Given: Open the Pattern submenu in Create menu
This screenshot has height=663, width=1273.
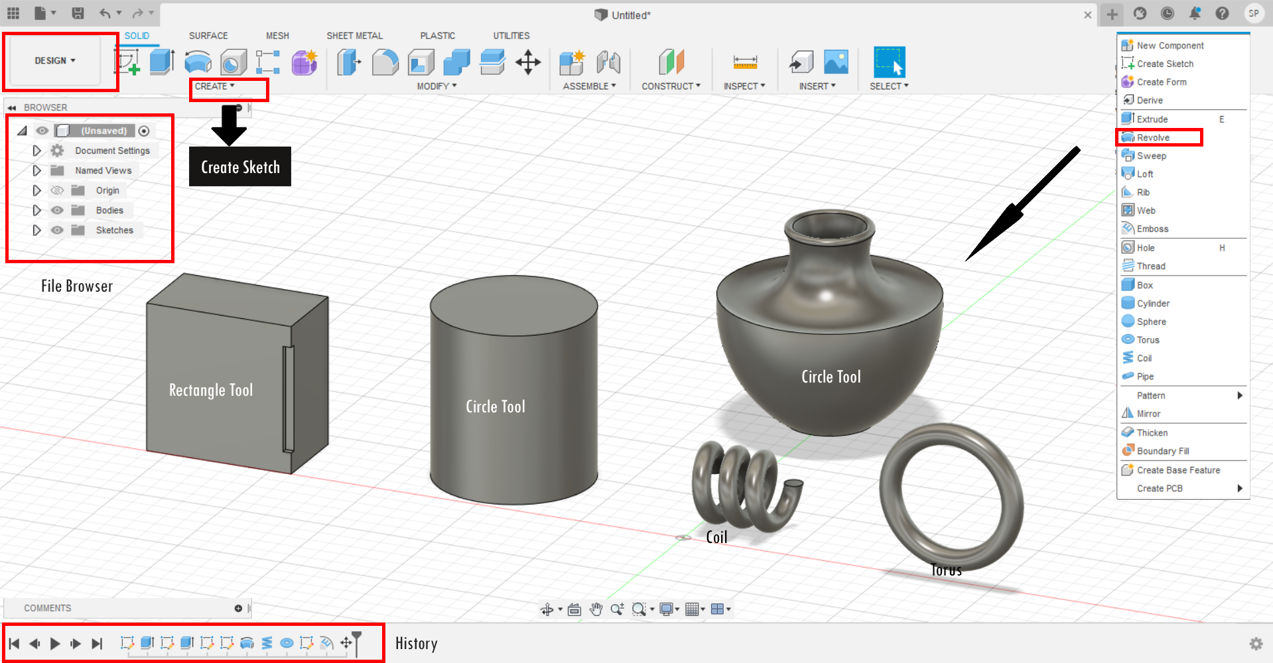Looking at the screenshot, I should pyautogui.click(x=1183, y=395).
